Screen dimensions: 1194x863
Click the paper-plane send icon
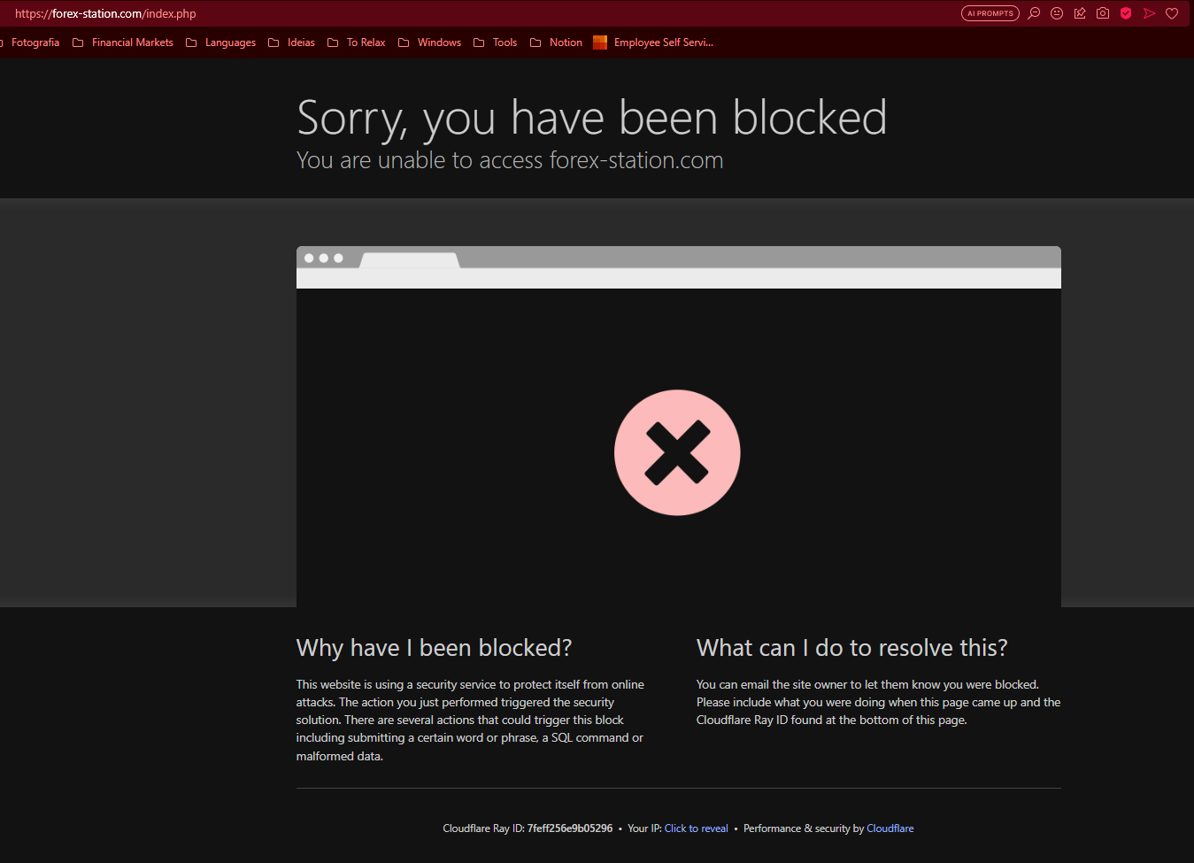coord(1149,13)
